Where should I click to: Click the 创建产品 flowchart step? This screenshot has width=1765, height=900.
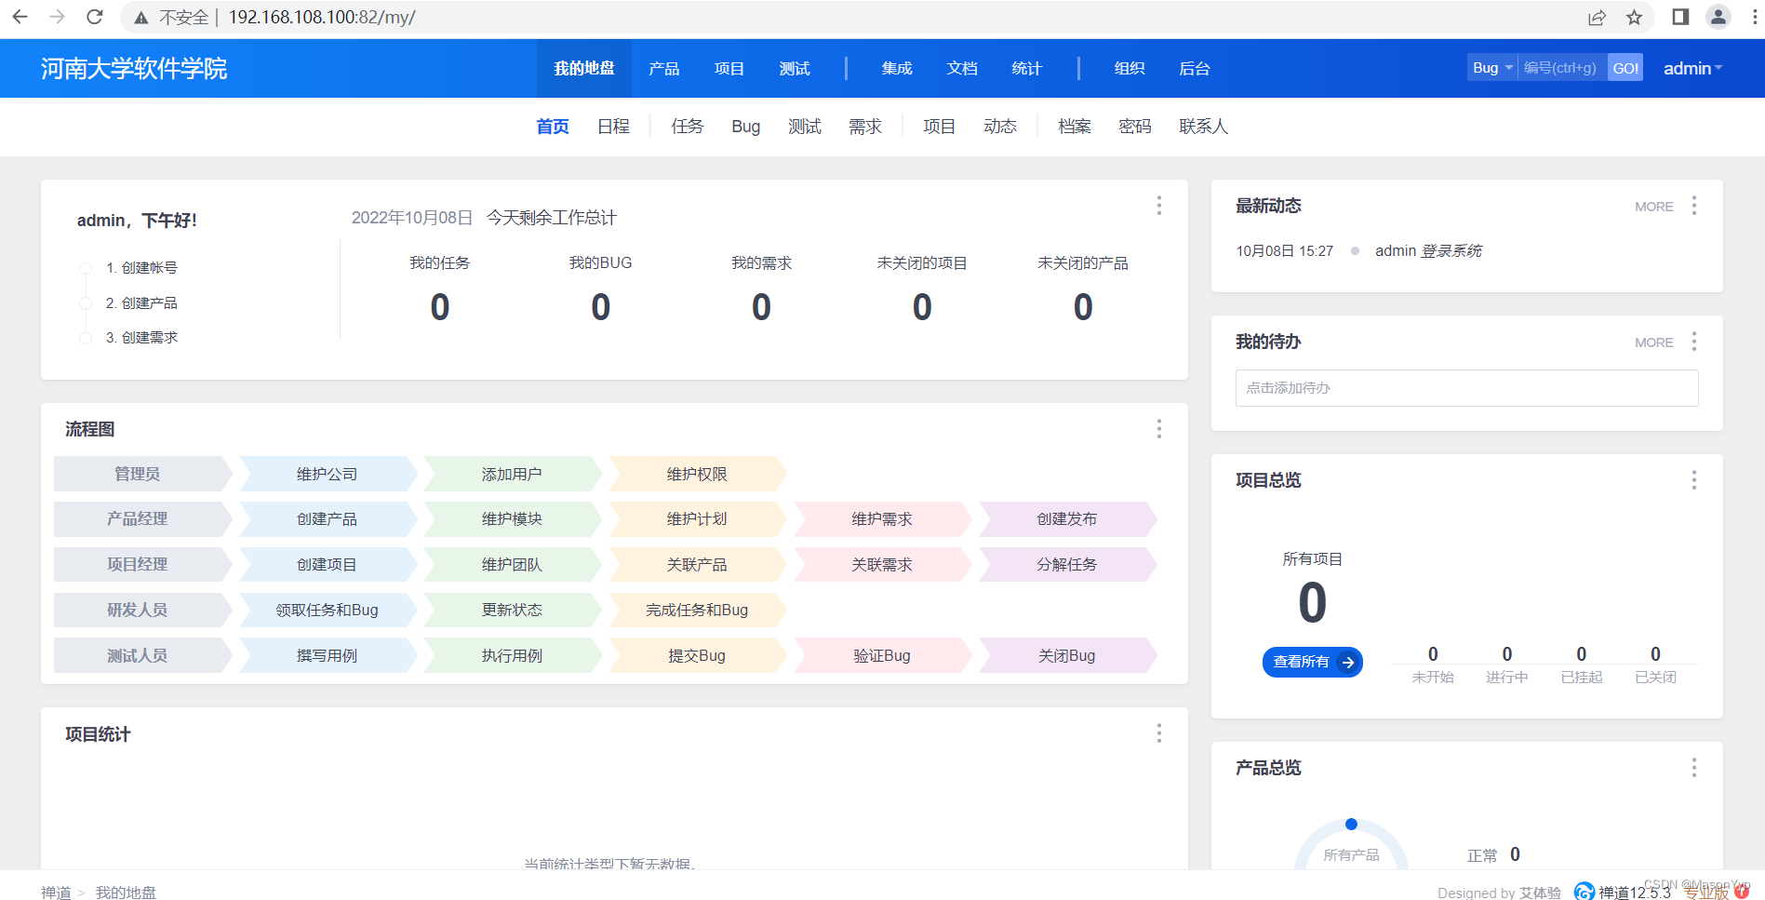(328, 519)
